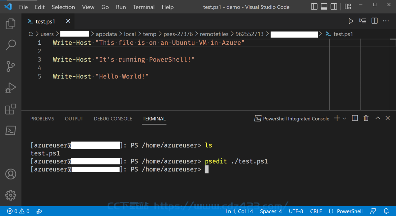Viewport: 396px width, 216px height.
Task: Click the 'local' breadcrumb segment
Action: pyautogui.click(x=130, y=34)
